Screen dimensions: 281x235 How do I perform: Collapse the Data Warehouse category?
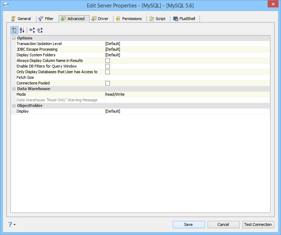[x=14, y=89]
